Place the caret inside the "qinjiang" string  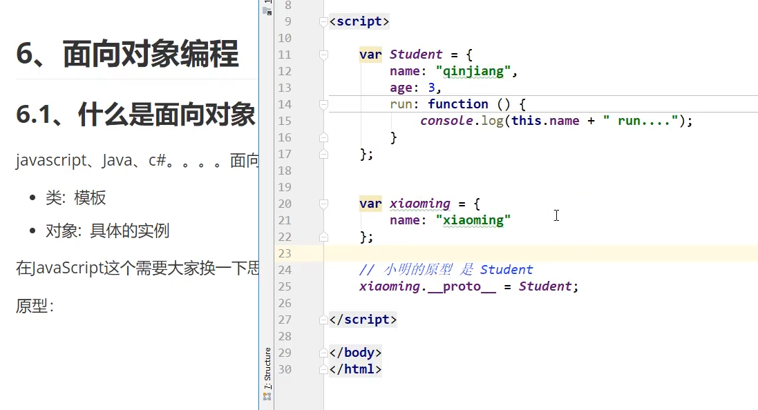[474, 70]
